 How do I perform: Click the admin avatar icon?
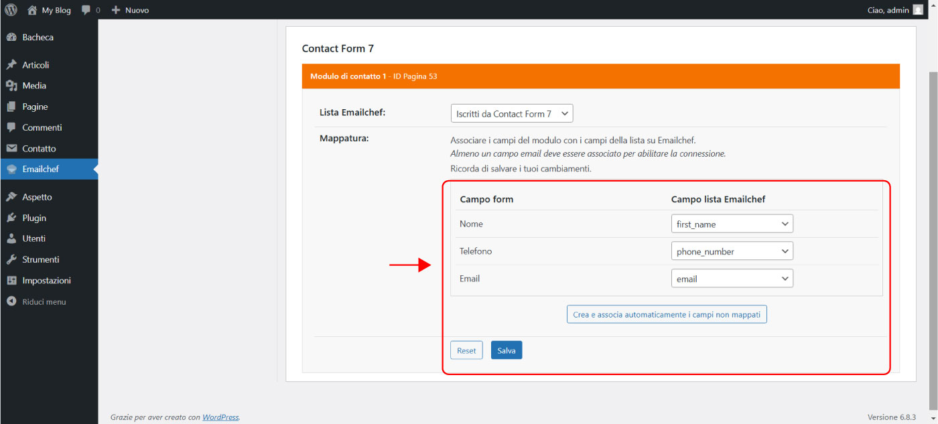(918, 10)
